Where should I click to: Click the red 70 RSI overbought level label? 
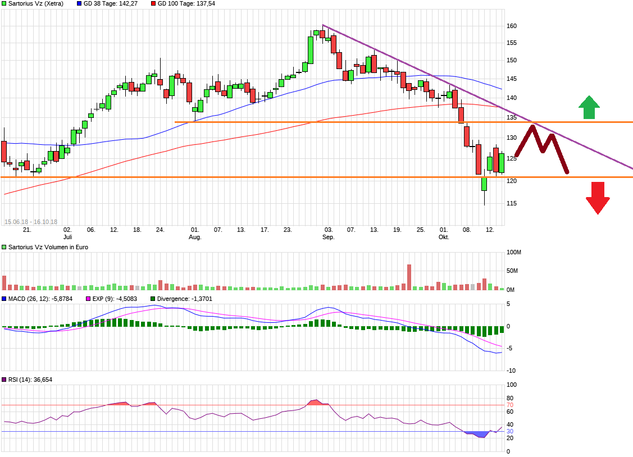[x=510, y=405]
